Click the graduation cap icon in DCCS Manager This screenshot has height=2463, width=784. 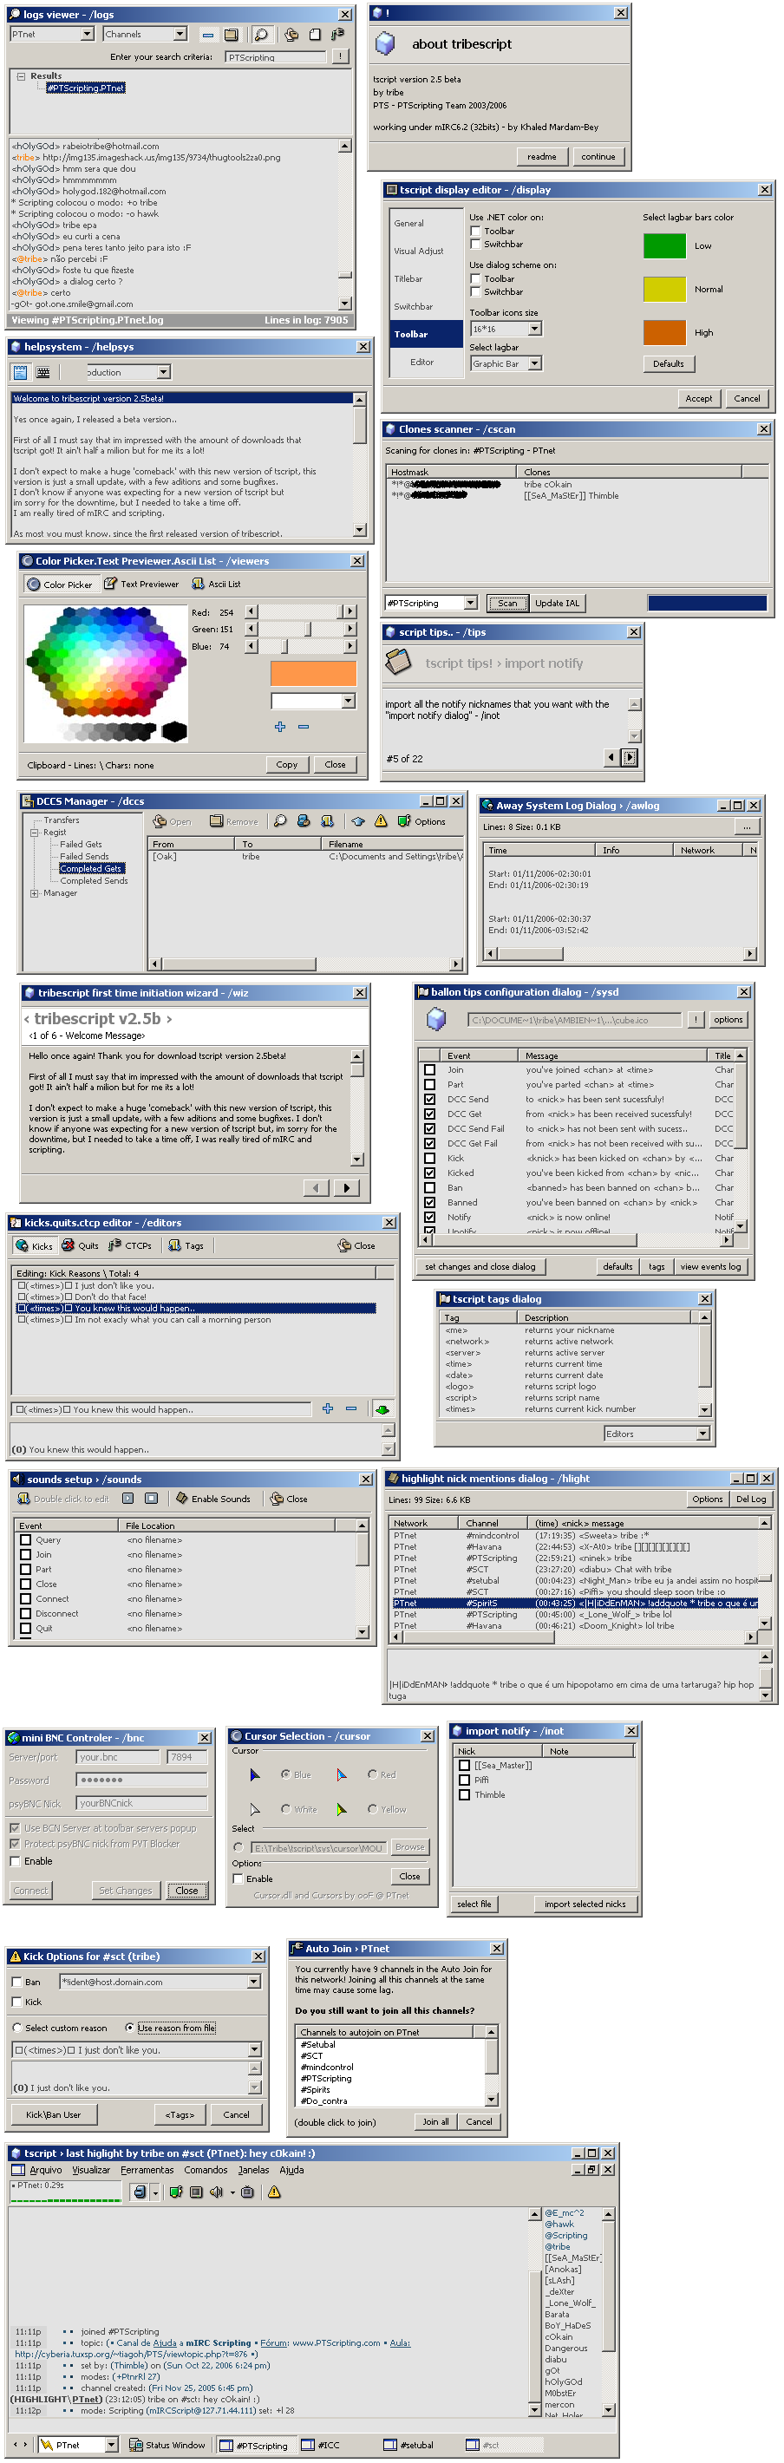(357, 820)
